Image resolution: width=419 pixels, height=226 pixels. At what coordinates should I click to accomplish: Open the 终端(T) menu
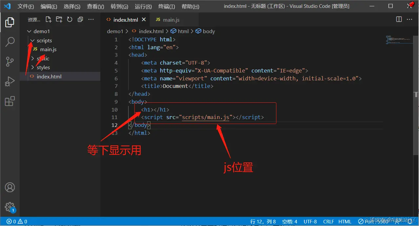pyautogui.click(x=167, y=6)
